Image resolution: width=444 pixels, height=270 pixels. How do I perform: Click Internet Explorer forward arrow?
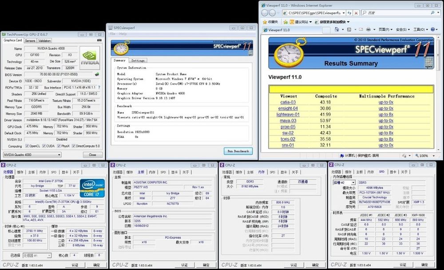tap(272, 13)
